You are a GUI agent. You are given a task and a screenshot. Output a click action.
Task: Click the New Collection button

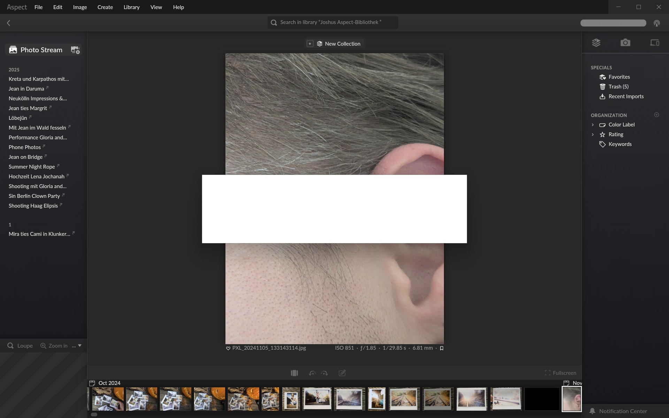point(334,44)
